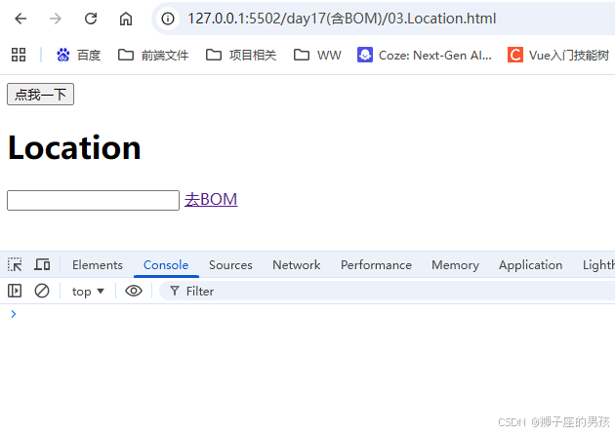
Task: Create a live expression with the eye icon
Action: (x=134, y=291)
